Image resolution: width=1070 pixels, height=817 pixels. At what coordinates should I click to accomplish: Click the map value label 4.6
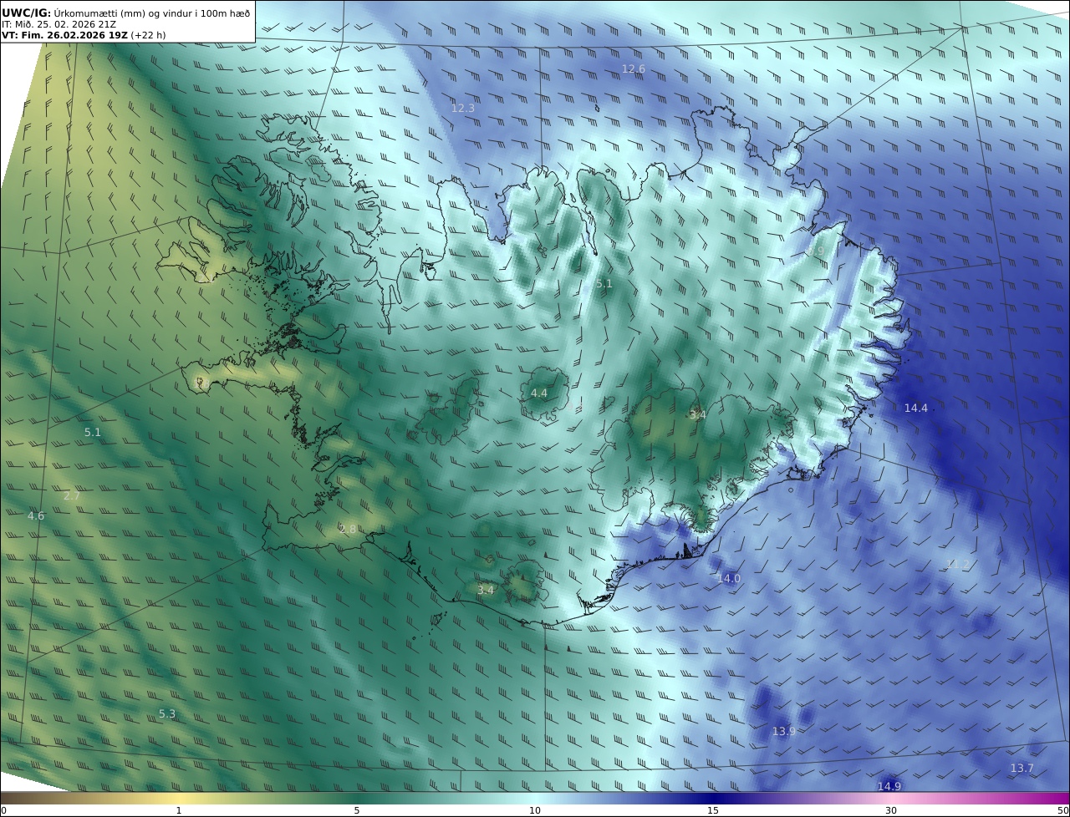pos(36,515)
